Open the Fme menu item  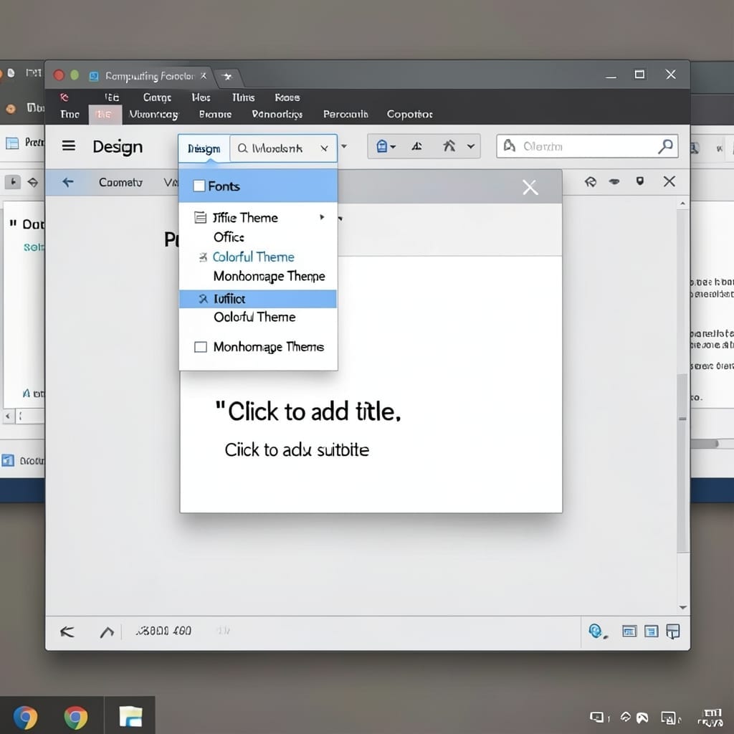point(70,114)
